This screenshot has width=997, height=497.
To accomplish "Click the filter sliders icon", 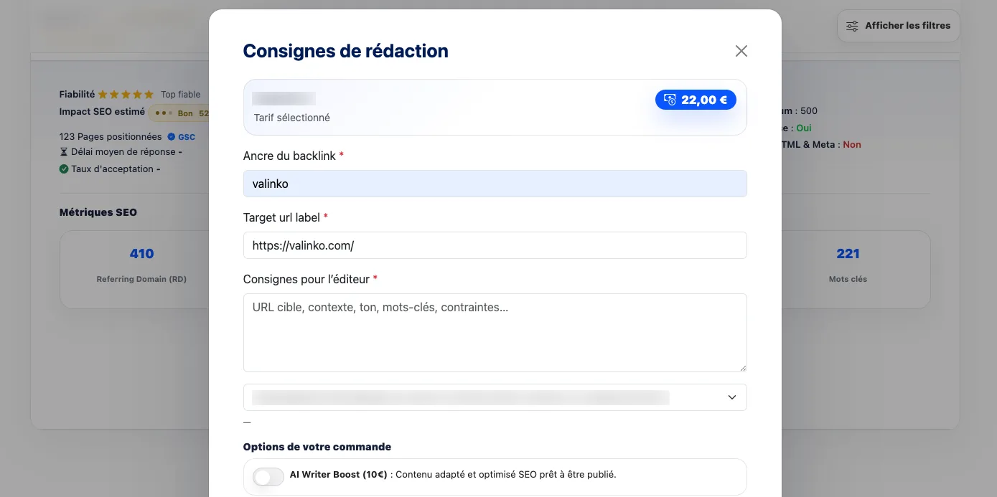I will point(852,26).
